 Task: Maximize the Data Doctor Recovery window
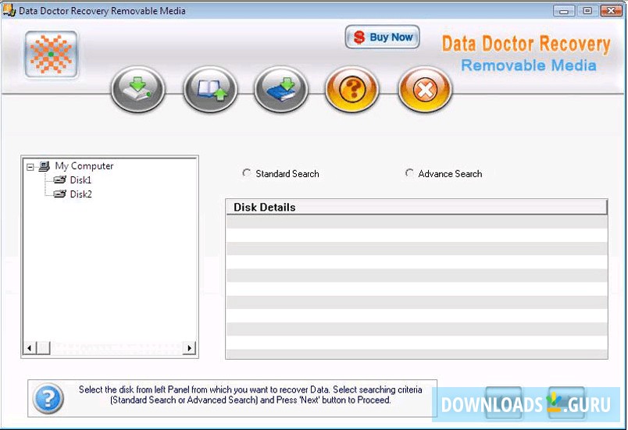pos(587,11)
